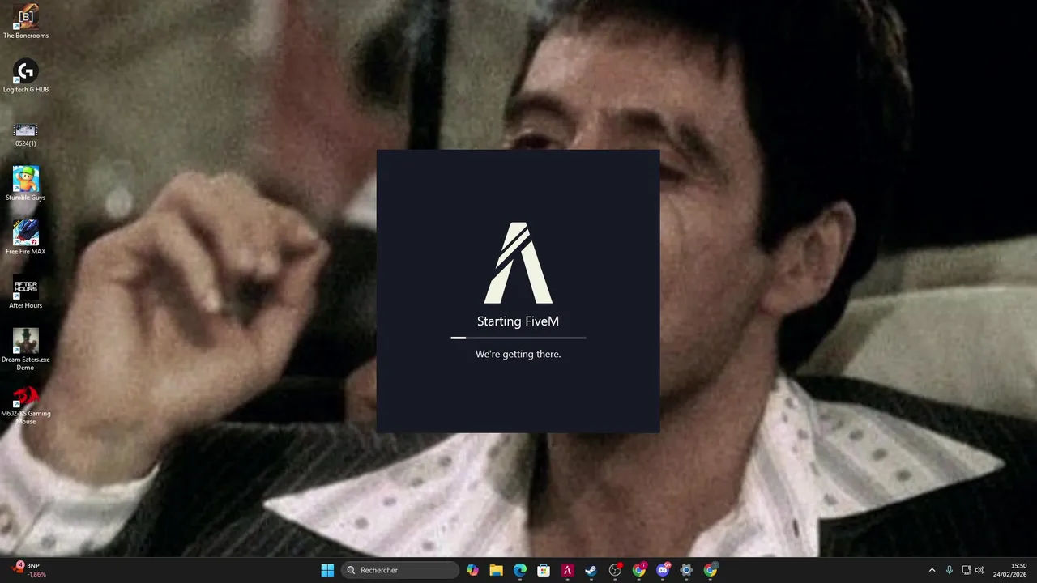This screenshot has height=583, width=1037.
Task: Expand hidden system tray icons
Action: pos(932,570)
